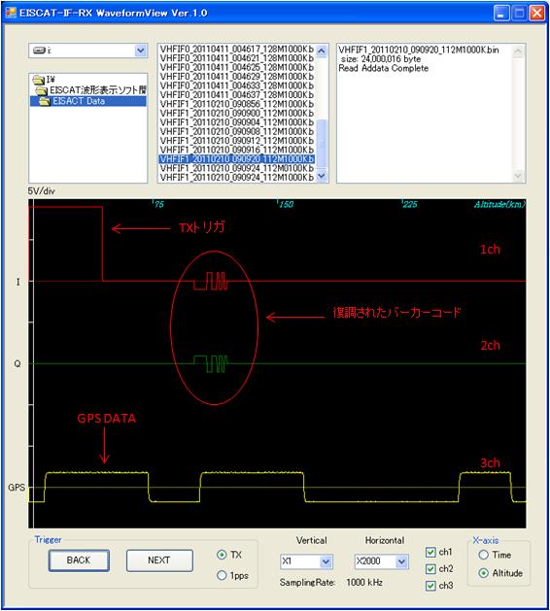Toggle the ch1 checkbox
550x611 pixels.
point(430,552)
